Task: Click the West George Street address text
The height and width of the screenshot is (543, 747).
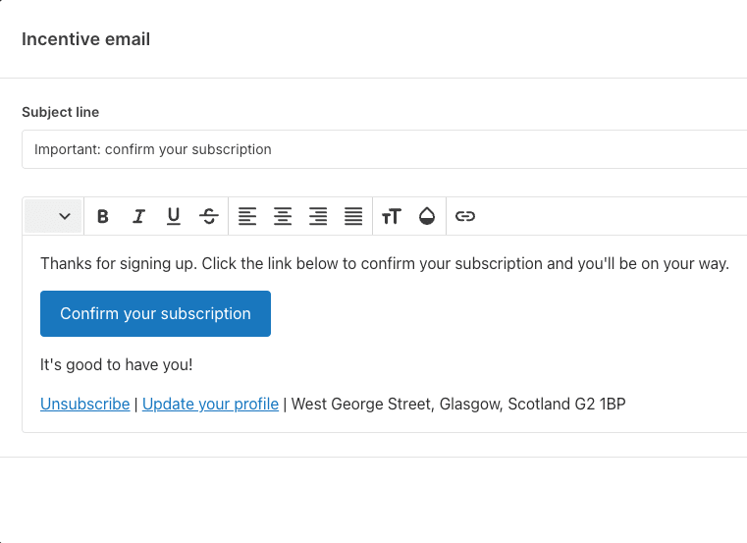Action: (458, 404)
